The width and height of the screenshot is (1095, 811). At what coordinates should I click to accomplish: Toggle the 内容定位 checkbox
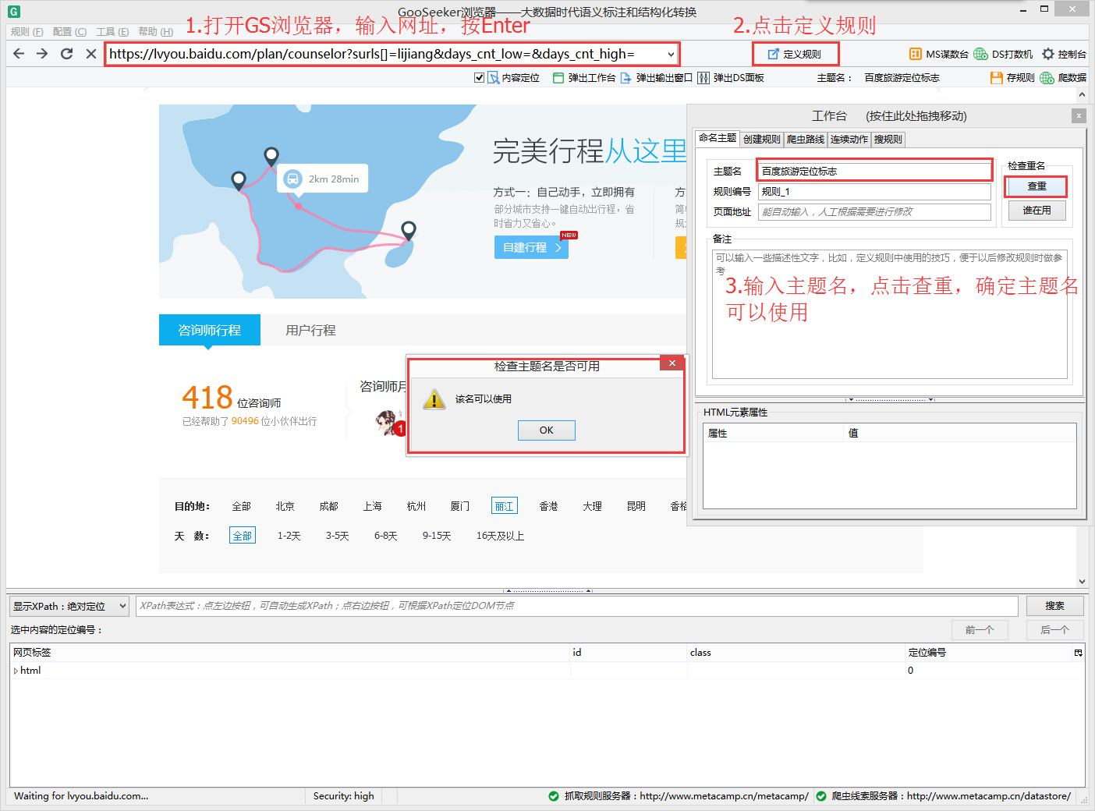pos(479,77)
